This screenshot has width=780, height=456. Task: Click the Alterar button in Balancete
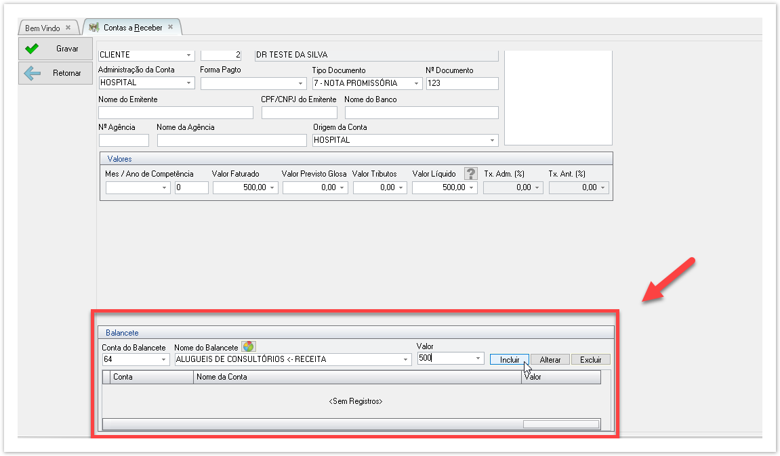coord(550,360)
